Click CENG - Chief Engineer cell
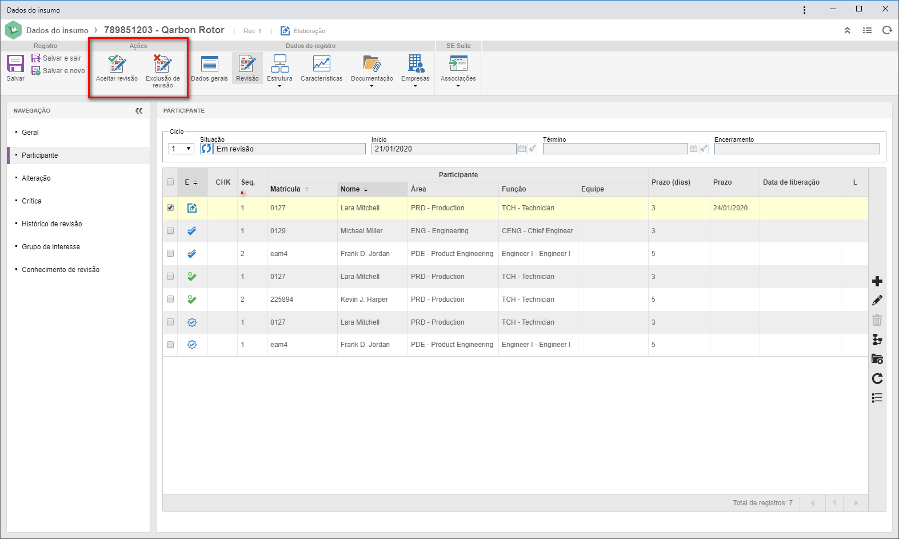The image size is (899, 539). point(538,231)
